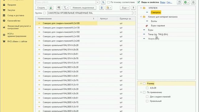Click the duplicate windows icon above tree
This screenshot has height=112, width=199.
click(179, 2)
